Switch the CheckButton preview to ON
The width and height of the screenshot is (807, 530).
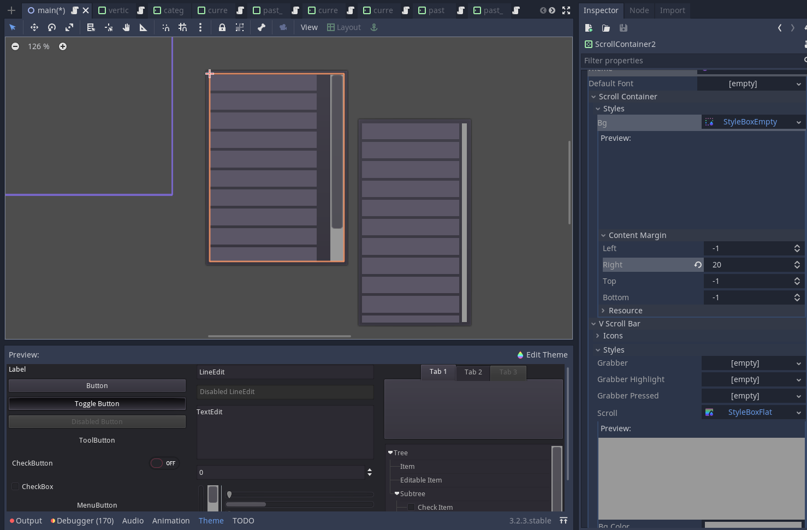[x=164, y=463]
